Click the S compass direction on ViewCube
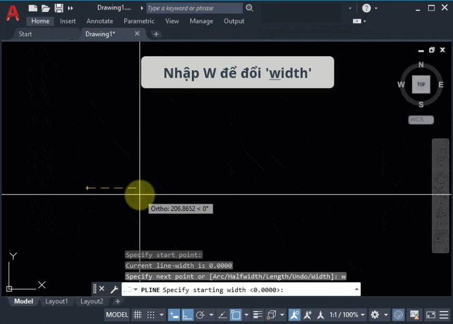Viewport: 453px width, 324px height. click(421, 104)
